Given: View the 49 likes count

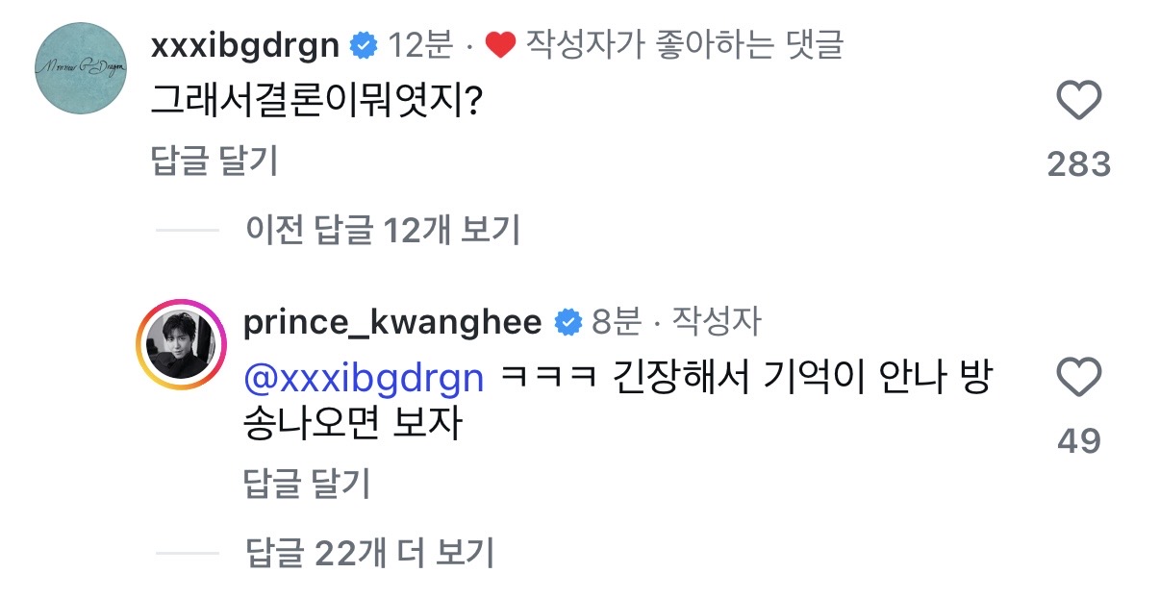Looking at the screenshot, I should 1078,441.
